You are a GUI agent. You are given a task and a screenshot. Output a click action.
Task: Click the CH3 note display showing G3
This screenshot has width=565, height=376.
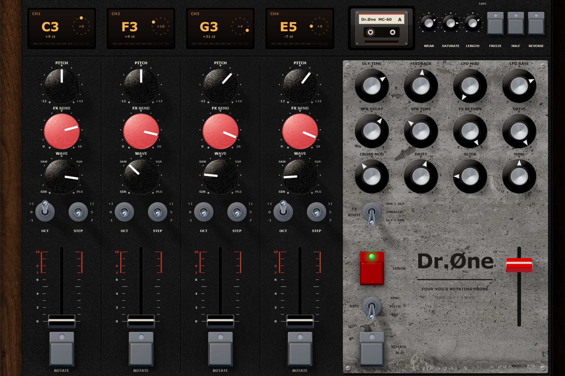pyautogui.click(x=220, y=28)
